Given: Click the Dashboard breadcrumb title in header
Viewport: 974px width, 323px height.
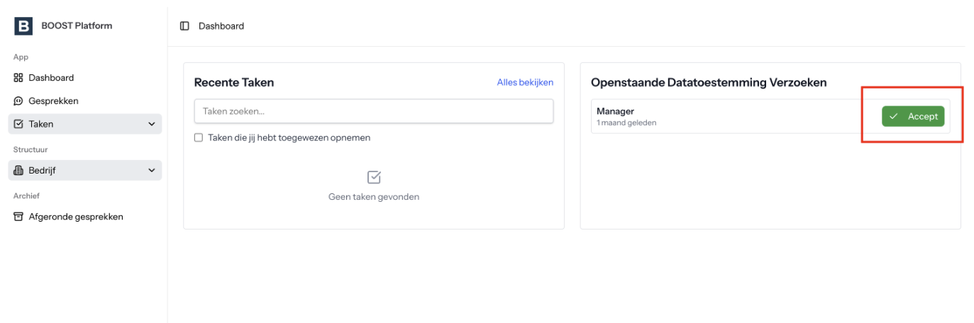Looking at the screenshot, I should 221,26.
